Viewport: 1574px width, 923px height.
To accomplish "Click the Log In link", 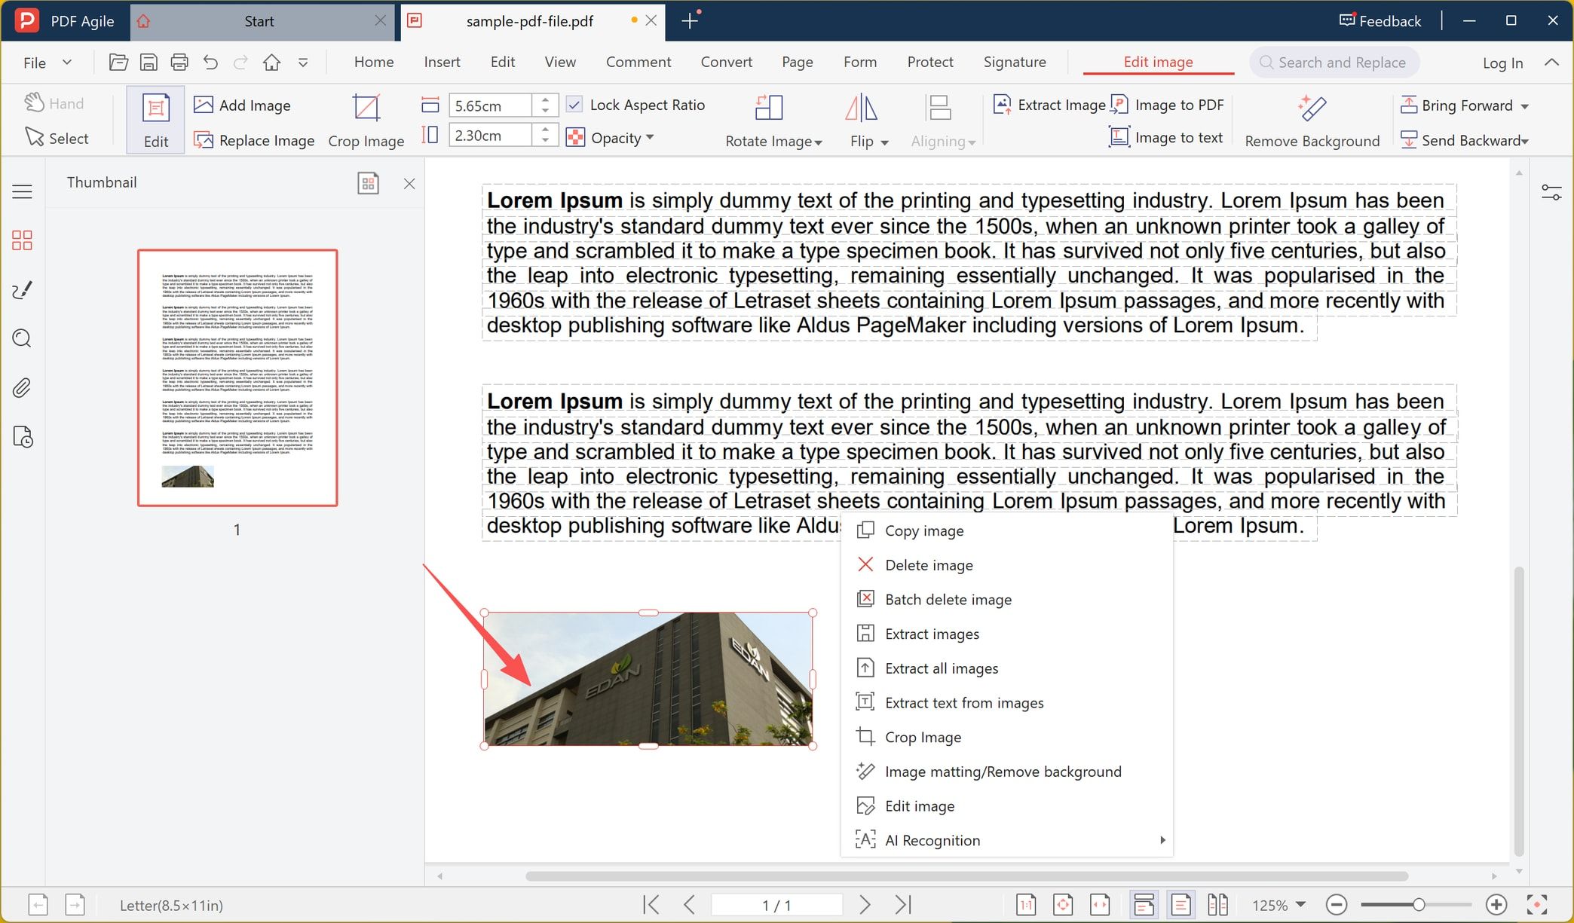I will [x=1502, y=63].
